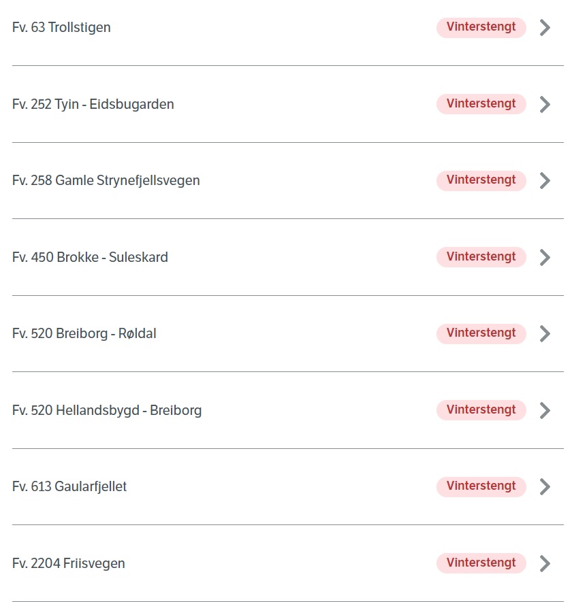This screenshot has height=602, width=572.
Task: Click chevron icon for Brokke - Suleskard
Action: point(545,257)
